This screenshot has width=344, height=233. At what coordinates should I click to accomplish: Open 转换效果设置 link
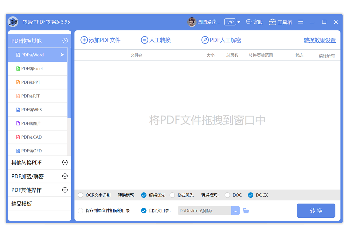[320, 40]
